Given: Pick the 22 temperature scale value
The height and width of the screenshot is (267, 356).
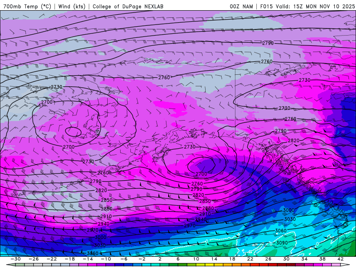Looking at the screenshot, I should [x=250, y=259].
